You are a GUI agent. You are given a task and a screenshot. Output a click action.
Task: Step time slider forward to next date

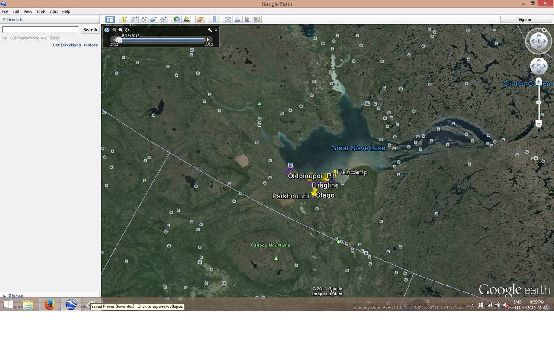click(x=208, y=40)
